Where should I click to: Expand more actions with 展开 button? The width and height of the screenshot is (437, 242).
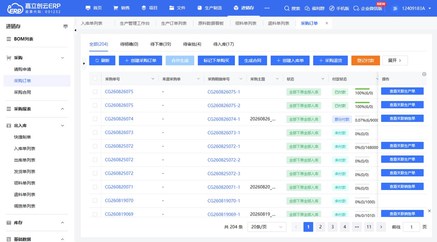click(x=395, y=61)
